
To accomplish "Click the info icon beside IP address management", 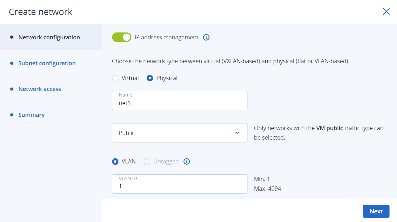I will pos(206,37).
